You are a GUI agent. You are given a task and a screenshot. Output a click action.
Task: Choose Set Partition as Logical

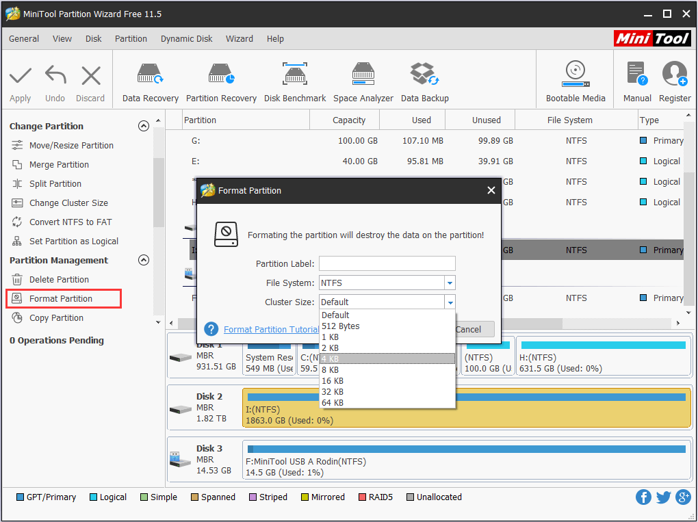pyautogui.click(x=64, y=242)
